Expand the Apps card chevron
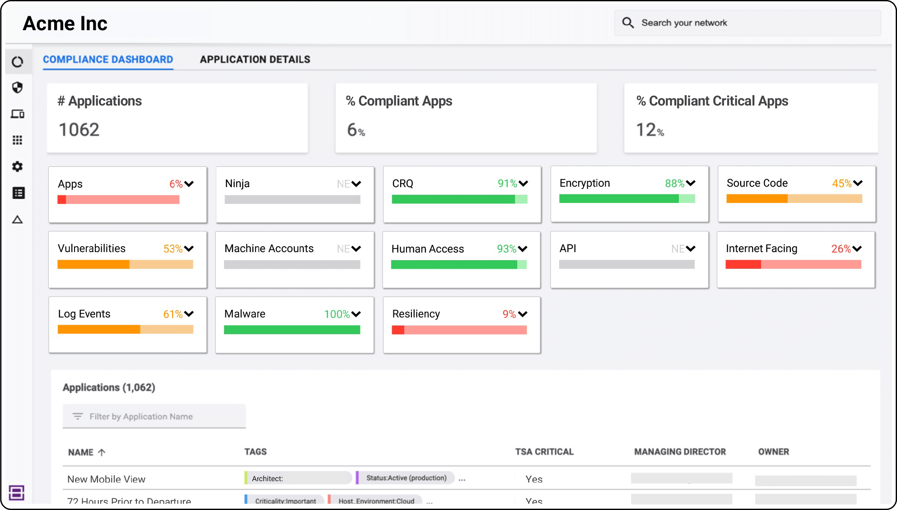Image resolution: width=897 pixels, height=510 pixels. tap(189, 184)
